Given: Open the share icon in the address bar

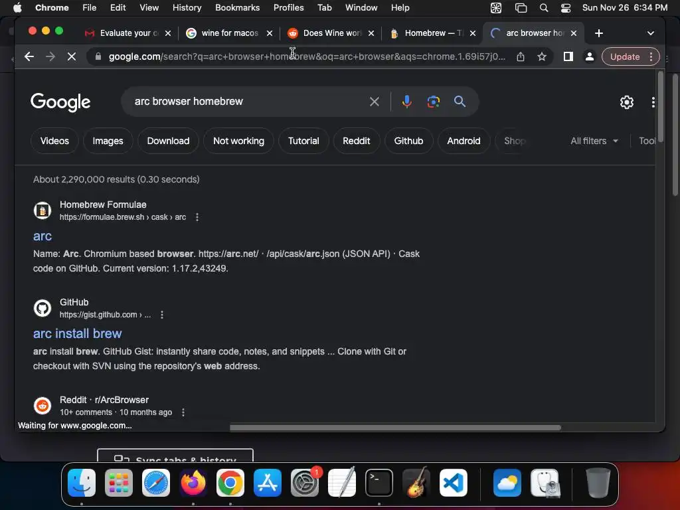Looking at the screenshot, I should pyautogui.click(x=521, y=56).
